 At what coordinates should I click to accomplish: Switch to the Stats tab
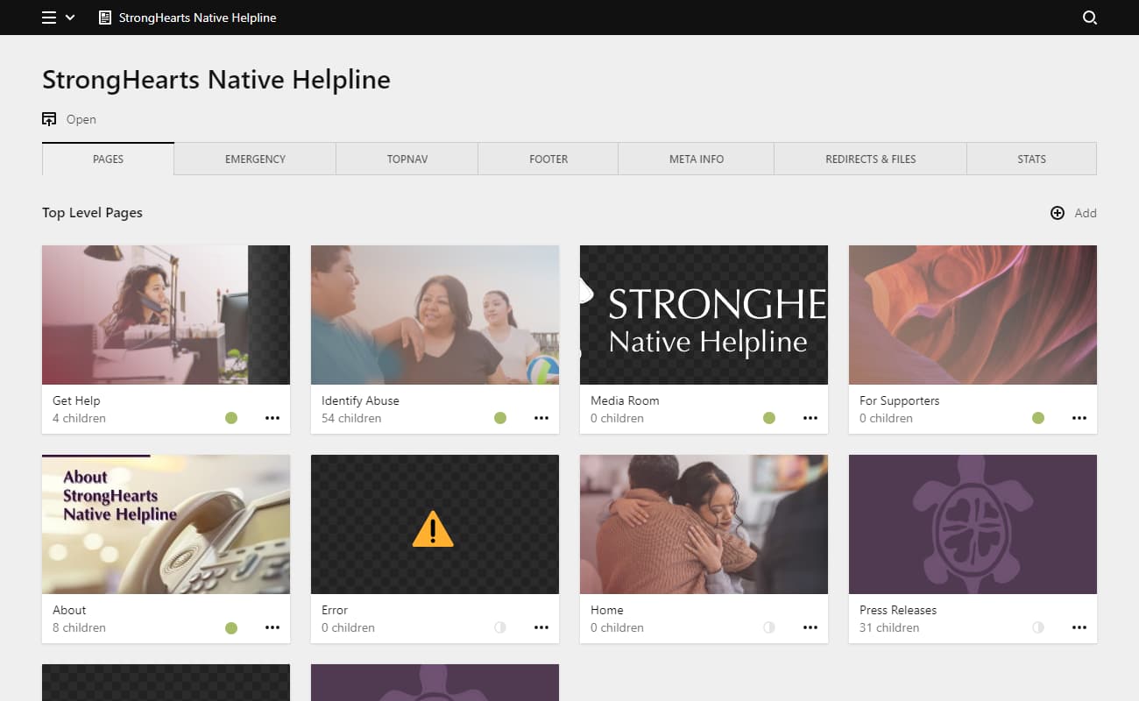[x=1032, y=159]
